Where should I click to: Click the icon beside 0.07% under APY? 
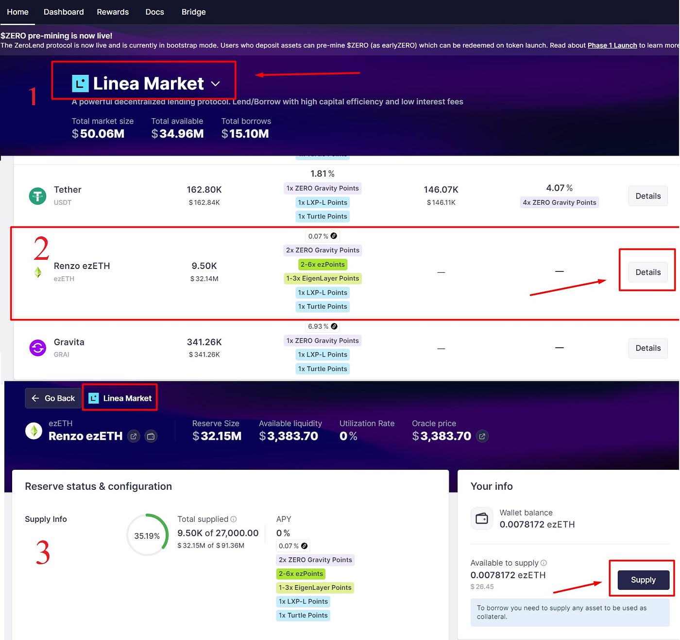(305, 546)
